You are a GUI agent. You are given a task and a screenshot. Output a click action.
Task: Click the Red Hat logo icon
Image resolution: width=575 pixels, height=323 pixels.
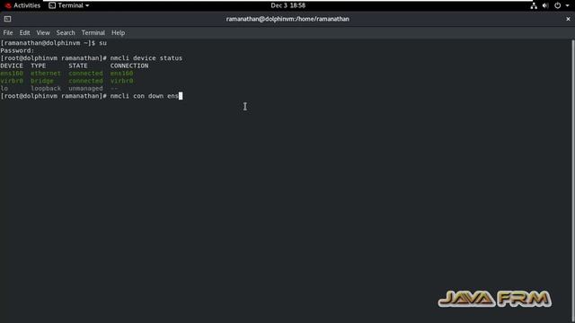pyautogui.click(x=8, y=5)
